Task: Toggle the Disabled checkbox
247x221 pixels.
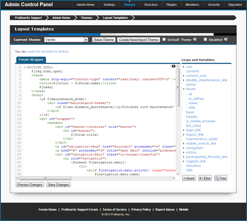Action: click(205, 40)
